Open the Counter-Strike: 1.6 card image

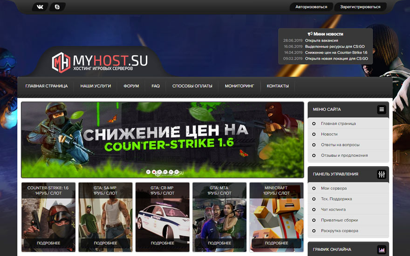coord(48,218)
